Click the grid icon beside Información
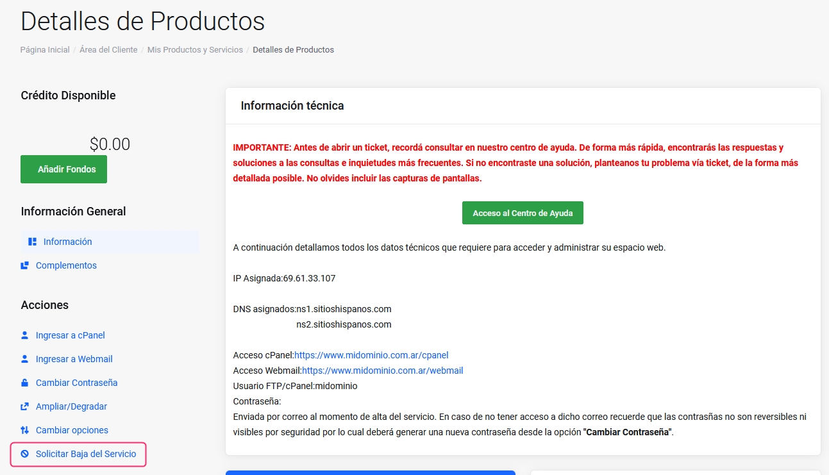This screenshot has width=829, height=475. (x=32, y=242)
